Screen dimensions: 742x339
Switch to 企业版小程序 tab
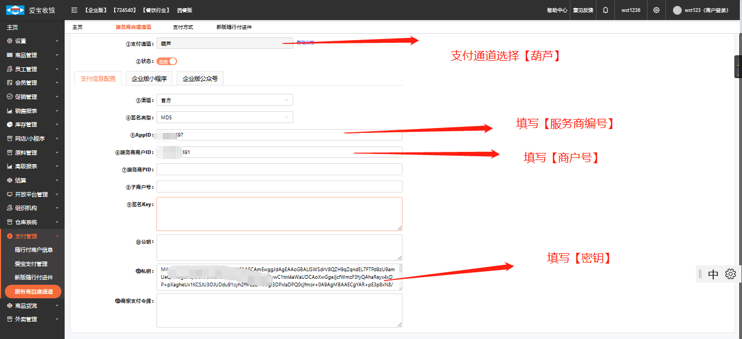click(x=149, y=79)
